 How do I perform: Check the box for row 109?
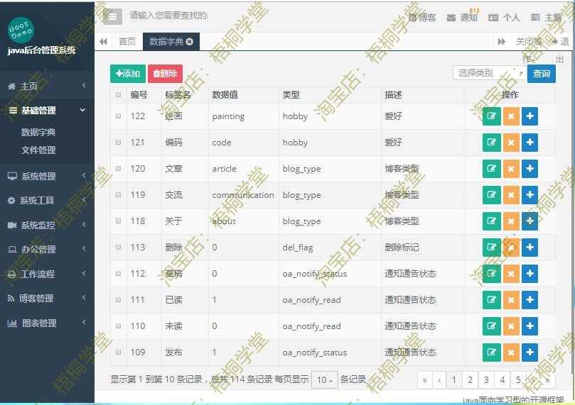(118, 352)
